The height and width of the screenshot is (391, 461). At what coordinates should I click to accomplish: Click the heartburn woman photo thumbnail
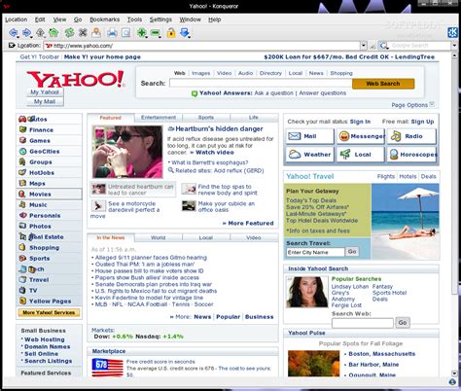(x=127, y=152)
